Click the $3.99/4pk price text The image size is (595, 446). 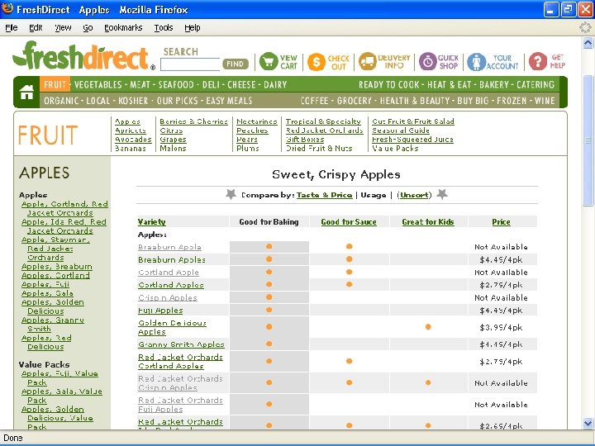point(501,327)
